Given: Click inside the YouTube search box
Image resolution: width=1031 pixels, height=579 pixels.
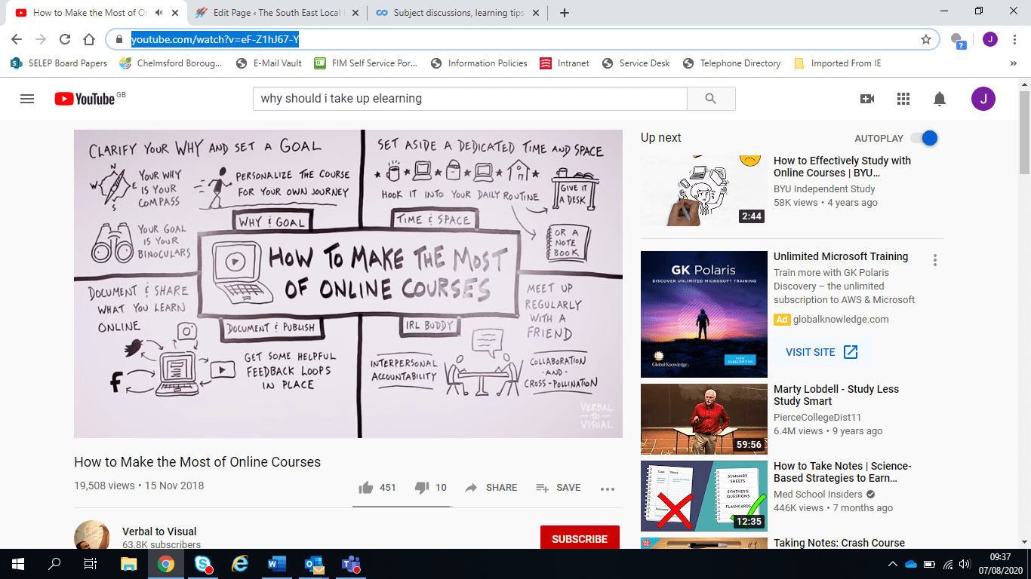Looking at the screenshot, I should pos(469,99).
